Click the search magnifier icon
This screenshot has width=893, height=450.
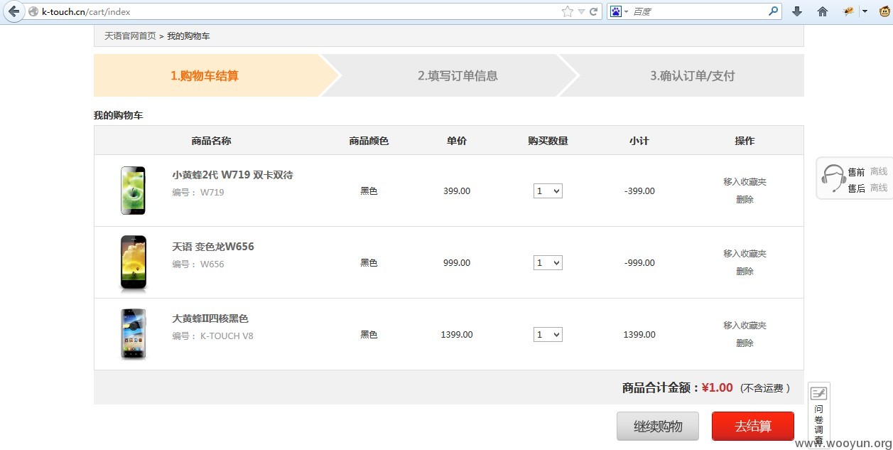[773, 11]
